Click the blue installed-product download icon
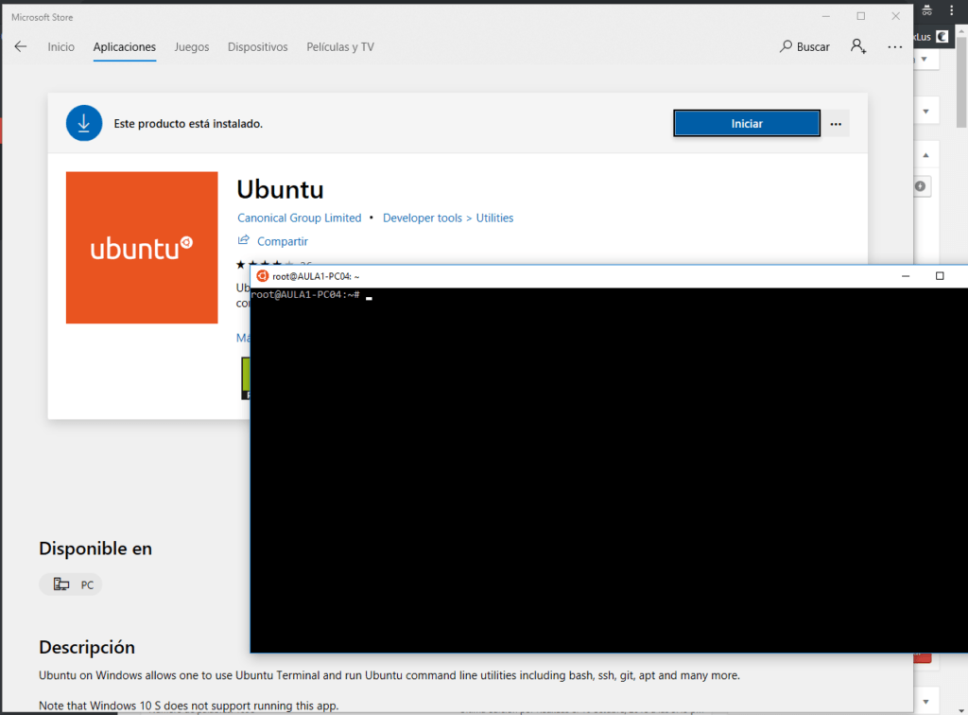Image resolution: width=968 pixels, height=715 pixels. (84, 123)
